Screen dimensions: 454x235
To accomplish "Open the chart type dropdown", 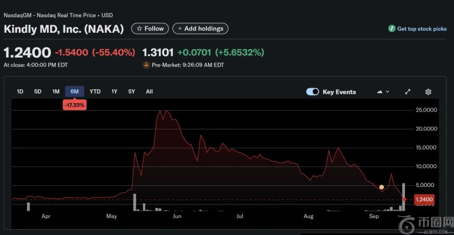I will 383,92.
